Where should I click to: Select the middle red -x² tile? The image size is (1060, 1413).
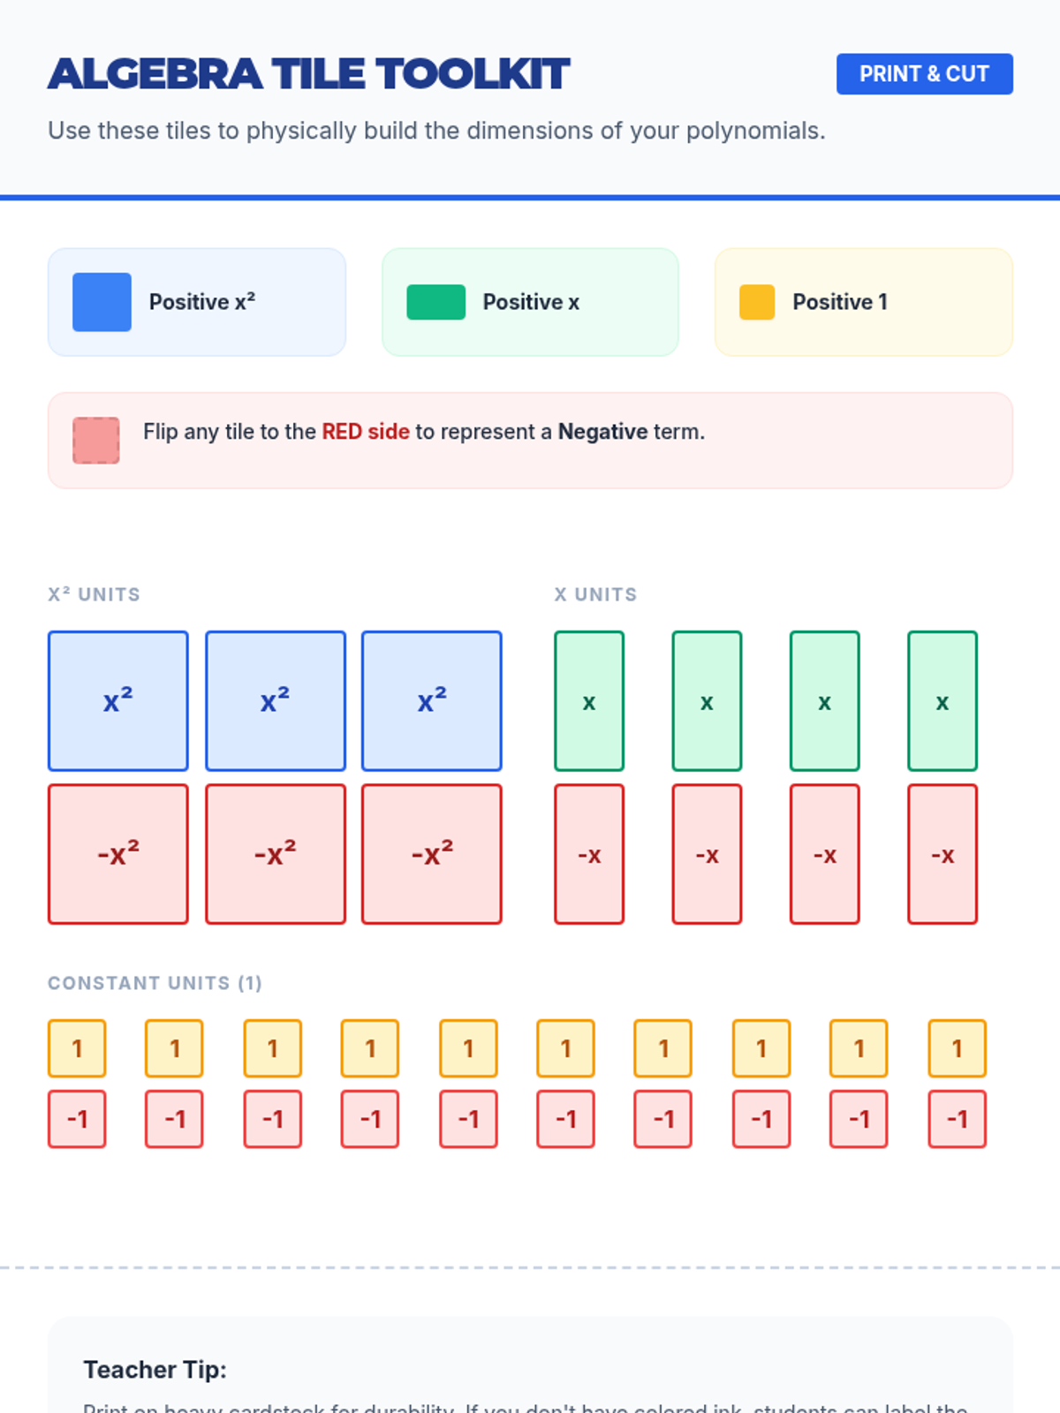pos(276,854)
